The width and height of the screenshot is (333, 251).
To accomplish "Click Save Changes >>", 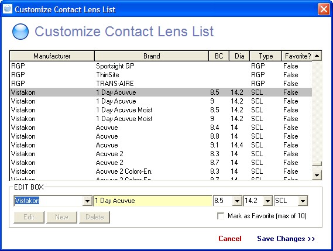I will [x=286, y=239].
